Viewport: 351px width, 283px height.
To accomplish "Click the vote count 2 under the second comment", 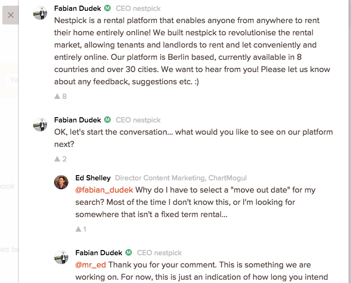I will point(65,159).
